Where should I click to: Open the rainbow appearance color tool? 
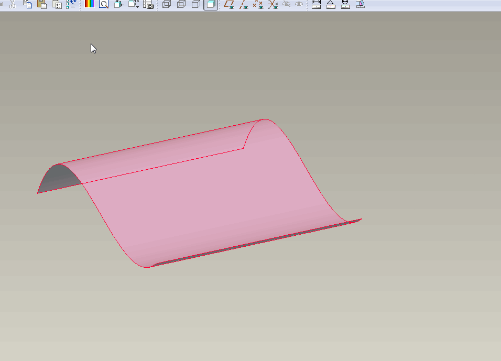click(90, 4)
